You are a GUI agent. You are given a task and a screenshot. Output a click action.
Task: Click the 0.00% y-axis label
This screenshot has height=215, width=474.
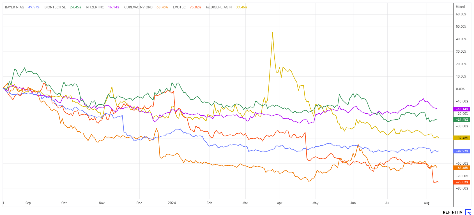point(460,89)
